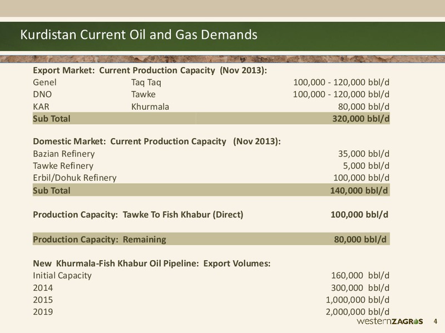
Task: Select Khurmala's '80,000 bbl/d' value
Action: click(x=364, y=107)
